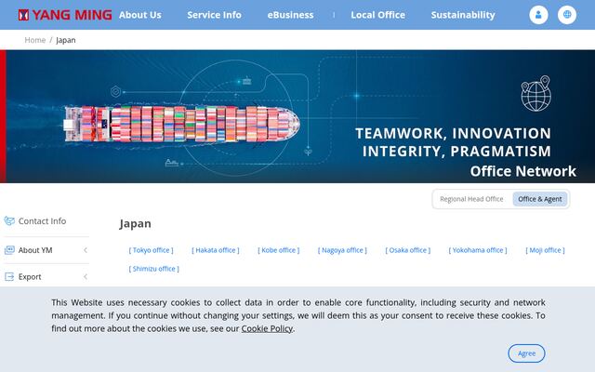Jump to Hakata office
This screenshot has height=372, width=595.
(216, 250)
